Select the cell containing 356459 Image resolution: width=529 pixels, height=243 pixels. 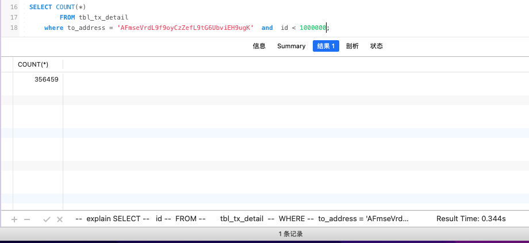coord(47,79)
